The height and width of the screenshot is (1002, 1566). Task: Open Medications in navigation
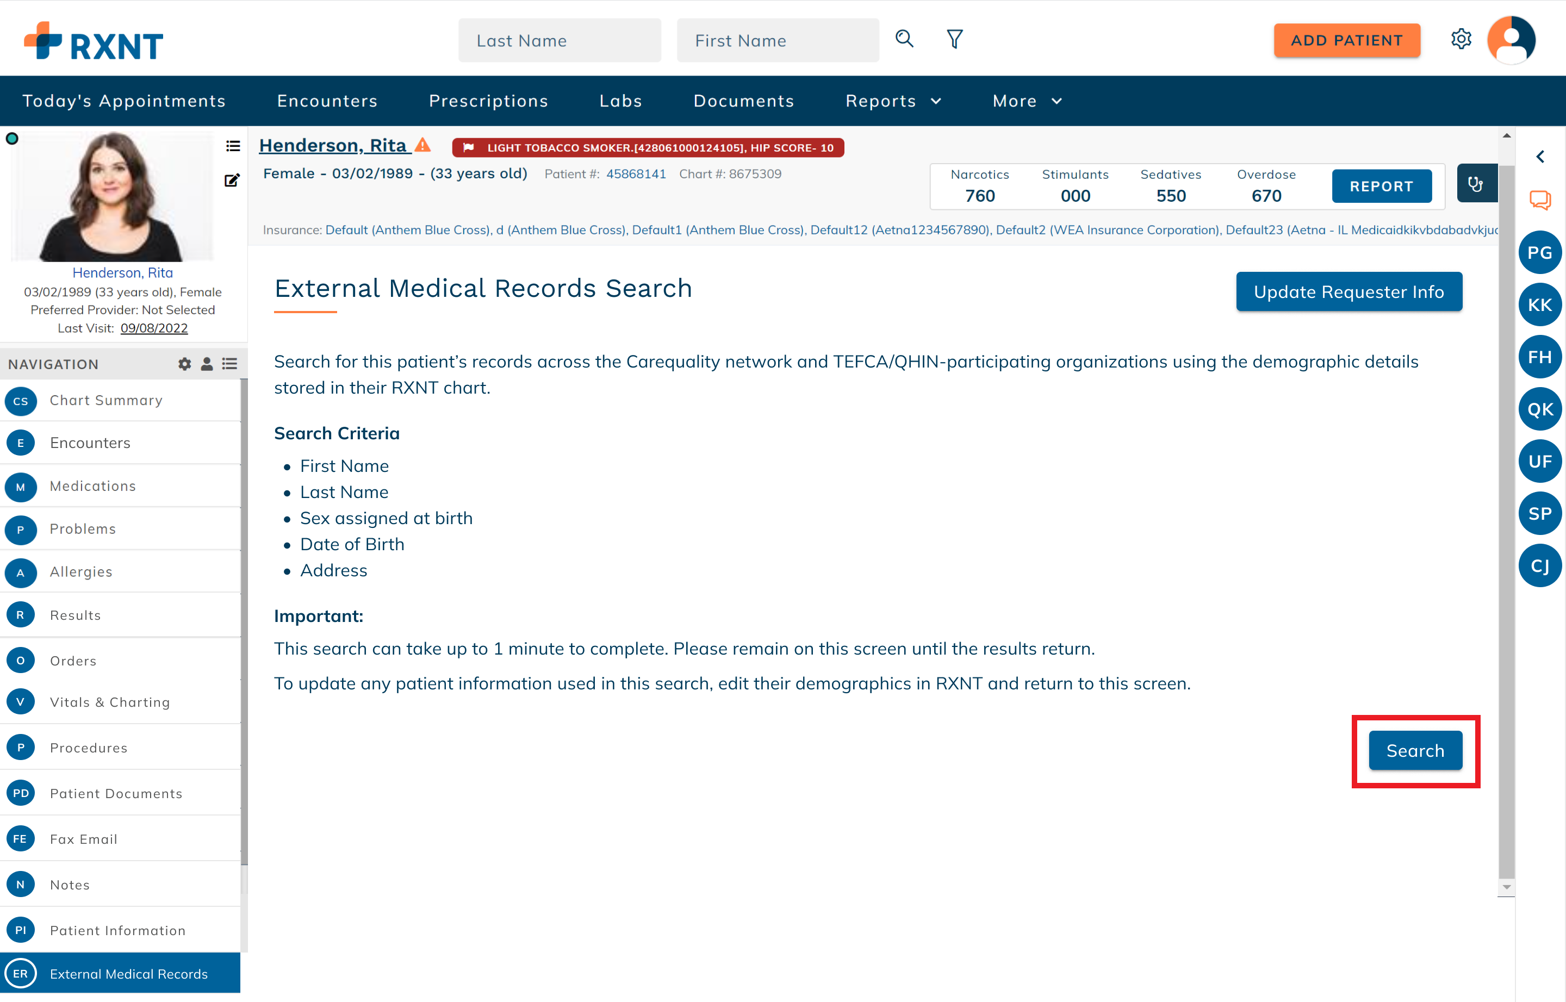[x=120, y=486]
